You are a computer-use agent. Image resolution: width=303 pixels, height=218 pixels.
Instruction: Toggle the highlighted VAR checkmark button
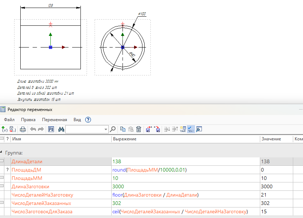click(191, 129)
